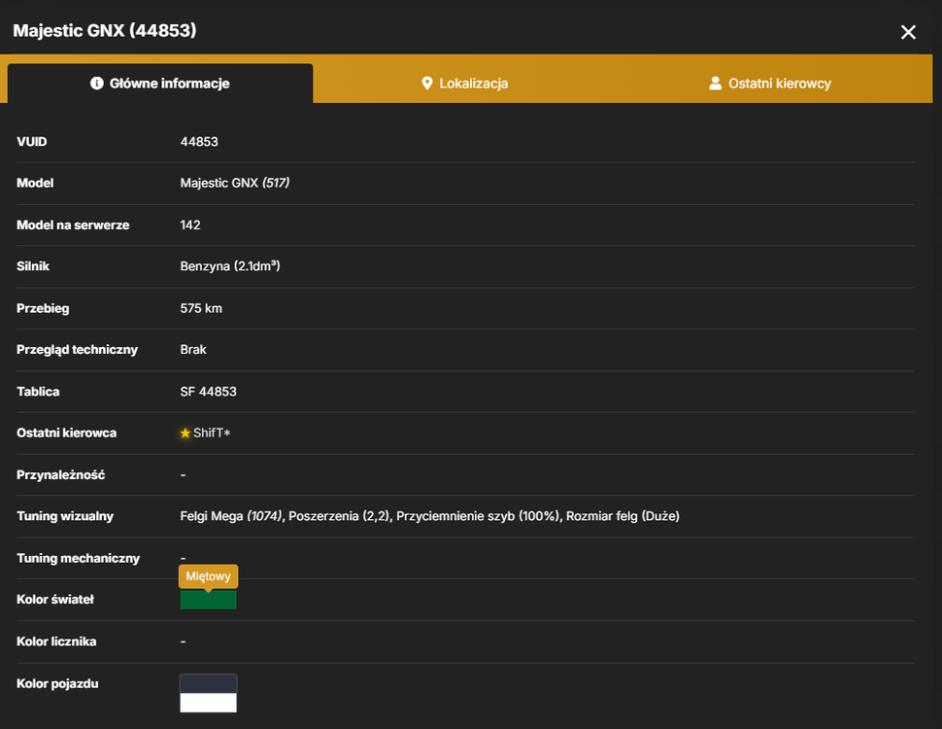Click the Benzyna (2.1dm³) engine value
This screenshot has height=729, width=942.
tap(229, 266)
